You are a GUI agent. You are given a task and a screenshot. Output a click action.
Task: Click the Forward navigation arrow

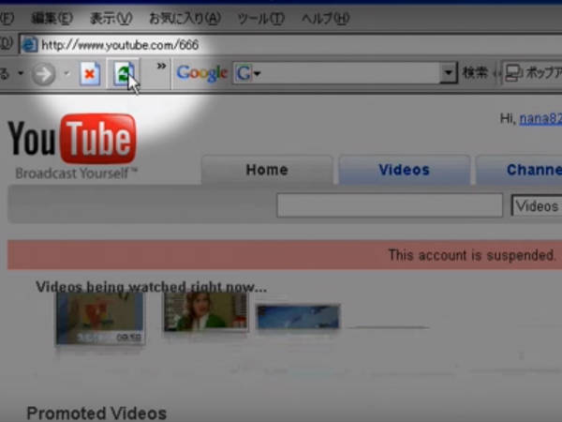[44, 74]
